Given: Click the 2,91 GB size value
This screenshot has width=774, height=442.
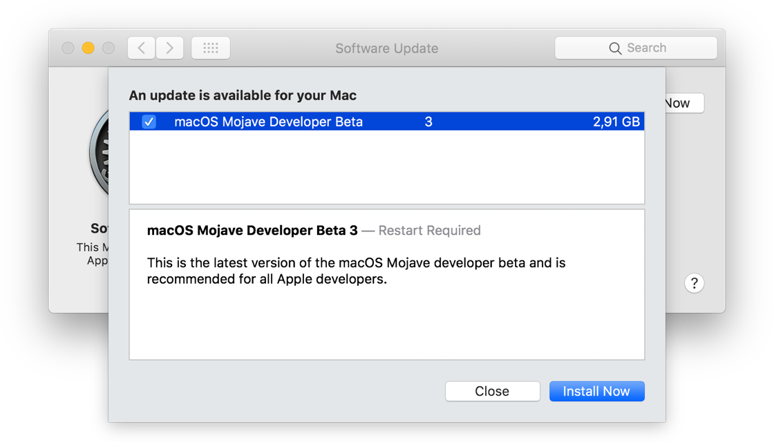Looking at the screenshot, I should coord(616,122).
